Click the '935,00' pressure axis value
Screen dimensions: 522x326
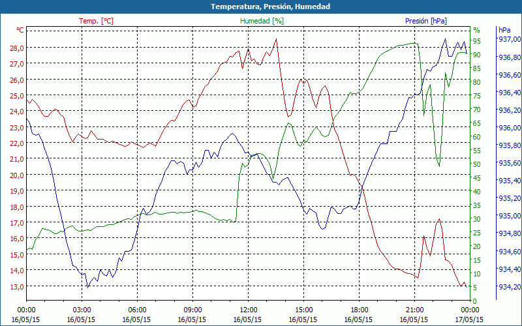(x=509, y=216)
